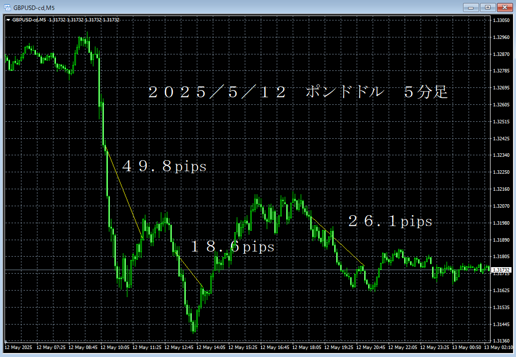Click the 12 May 19:25 time label

click(339, 348)
